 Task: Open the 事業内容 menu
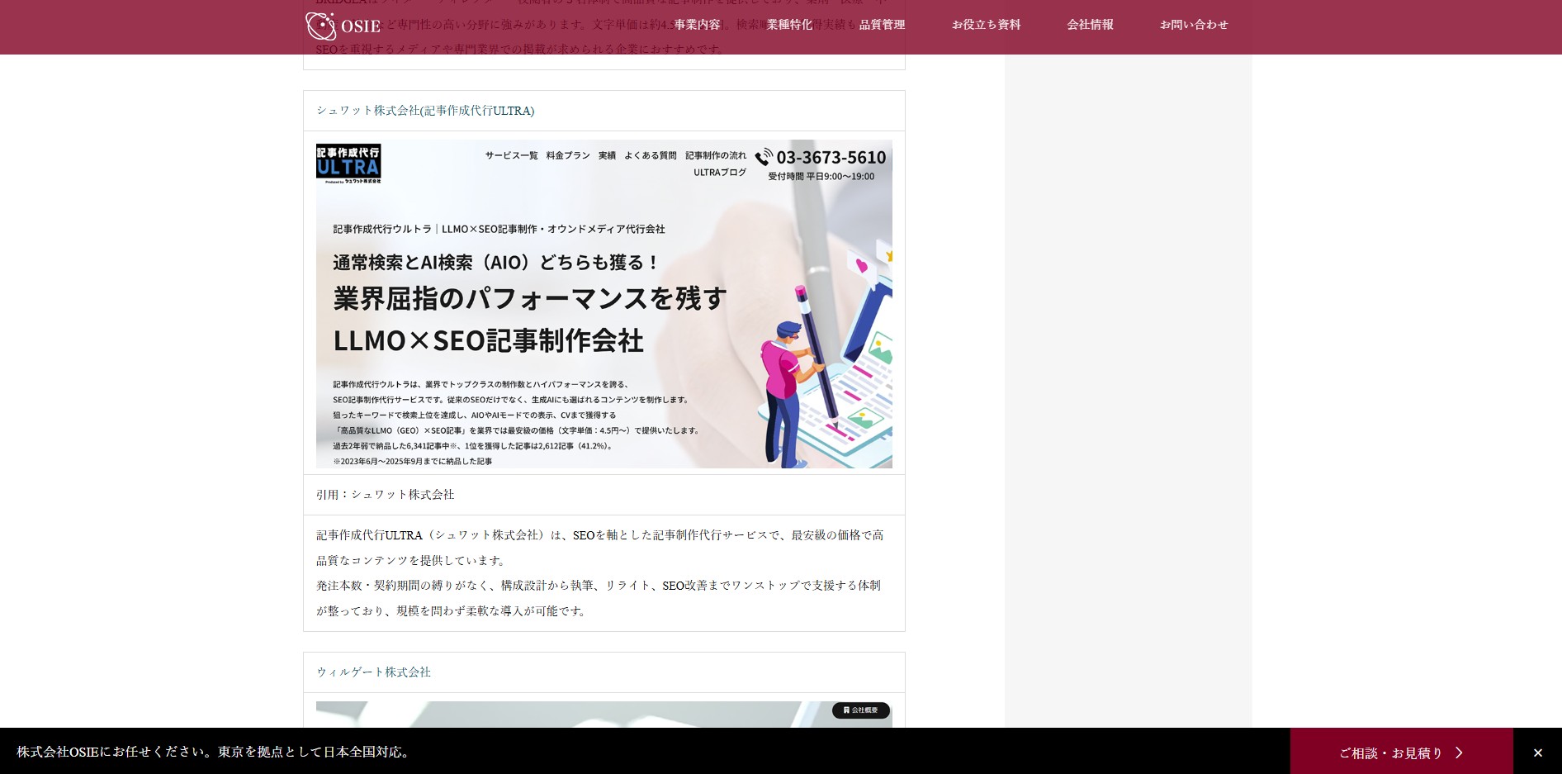(698, 25)
